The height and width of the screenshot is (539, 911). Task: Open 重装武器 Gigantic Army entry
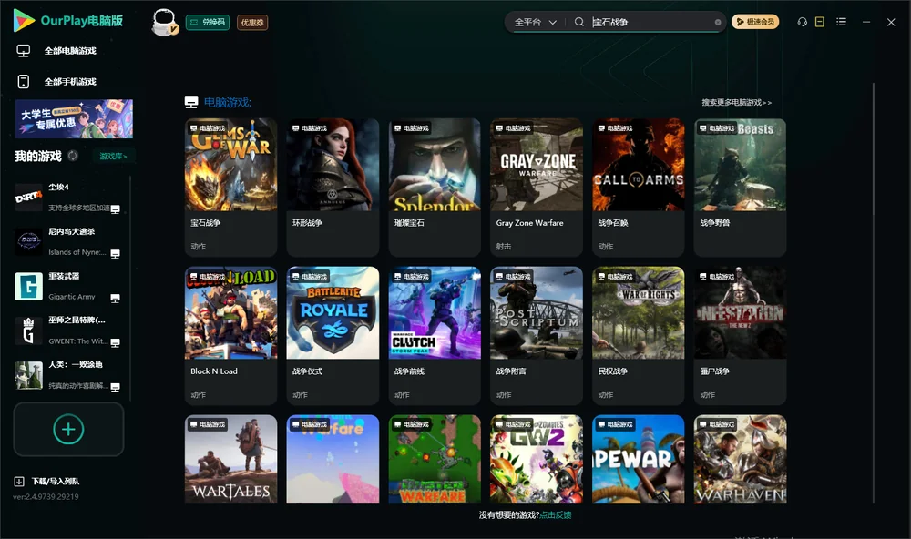pyautogui.click(x=68, y=286)
